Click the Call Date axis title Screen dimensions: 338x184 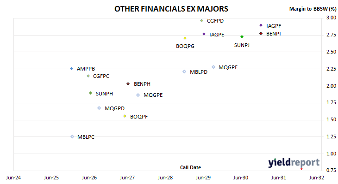[190, 167]
